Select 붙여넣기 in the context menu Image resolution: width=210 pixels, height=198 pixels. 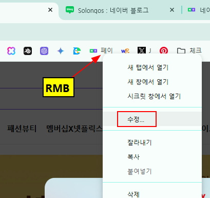152,171
